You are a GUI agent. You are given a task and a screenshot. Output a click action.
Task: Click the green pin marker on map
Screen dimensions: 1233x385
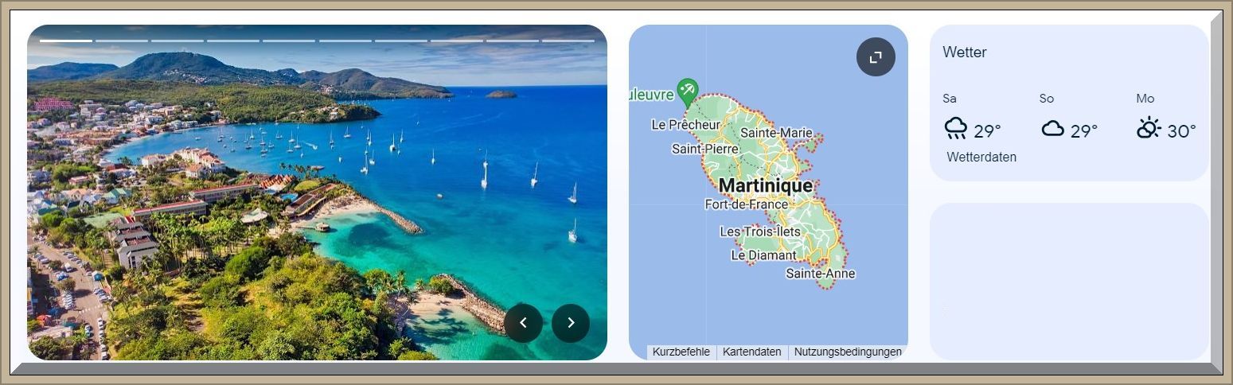tap(687, 89)
